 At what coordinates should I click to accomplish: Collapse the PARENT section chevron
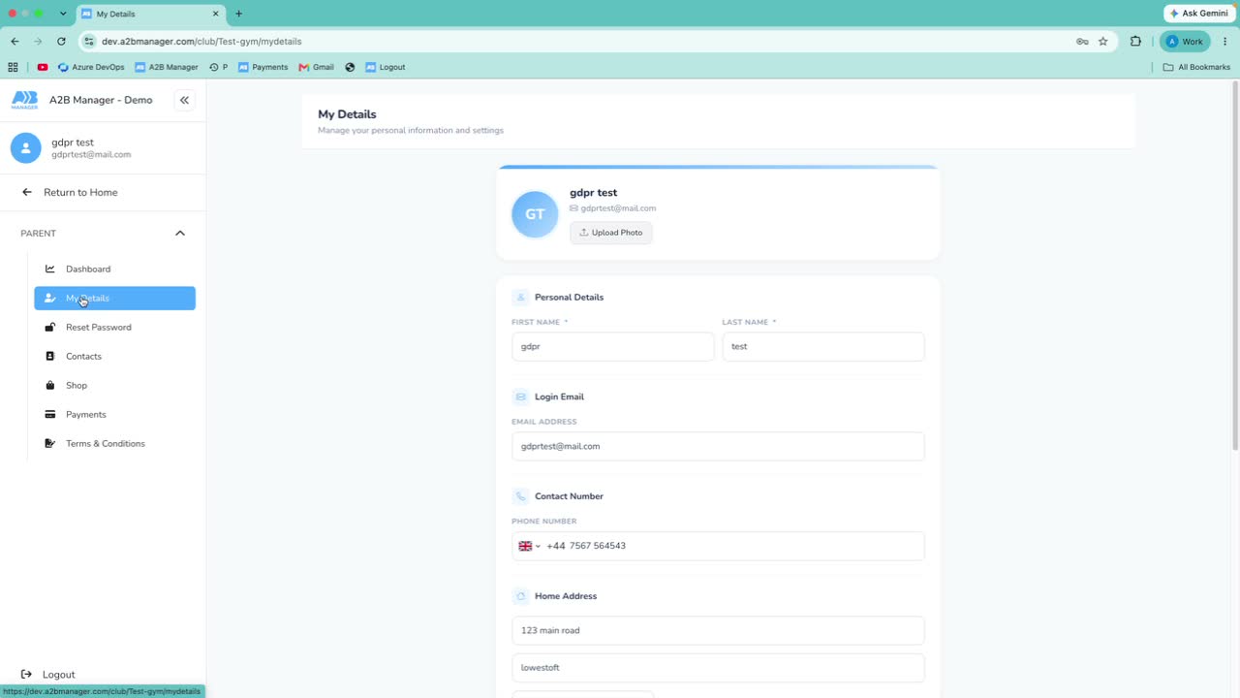[x=180, y=233]
